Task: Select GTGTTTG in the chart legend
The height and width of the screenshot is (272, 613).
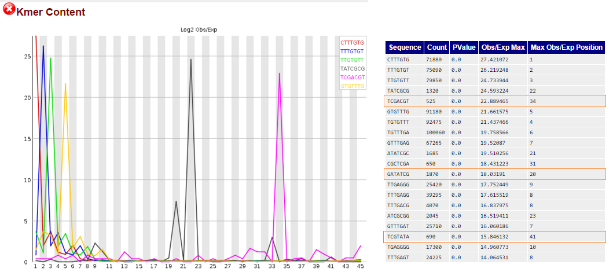Action: [353, 86]
